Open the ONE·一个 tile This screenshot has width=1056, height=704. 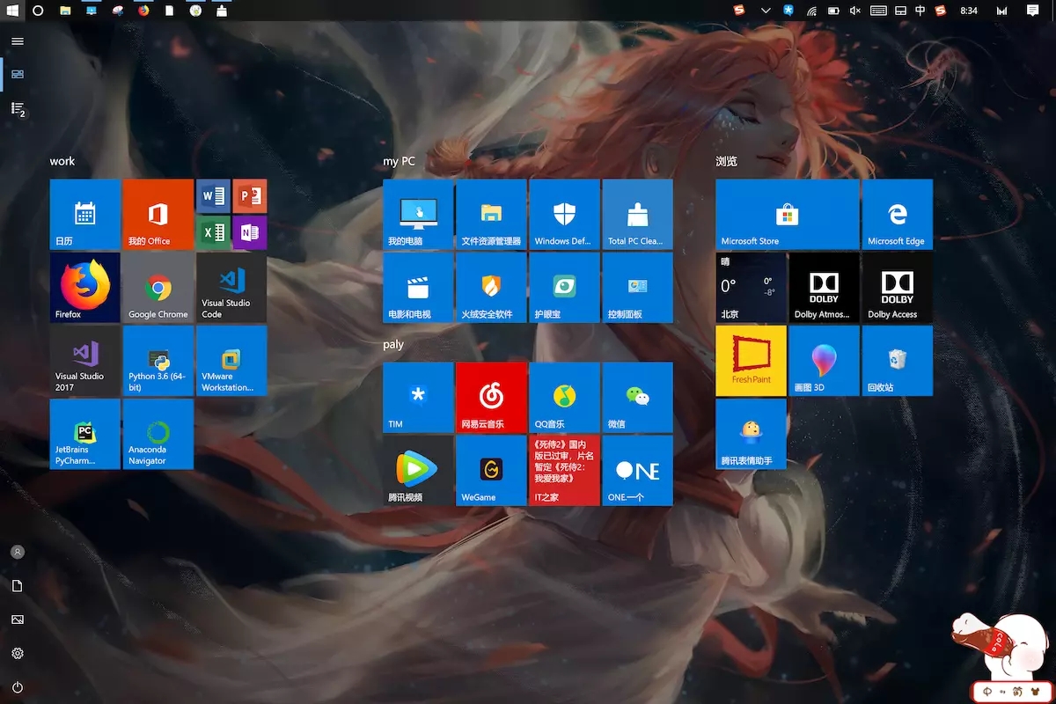(638, 471)
